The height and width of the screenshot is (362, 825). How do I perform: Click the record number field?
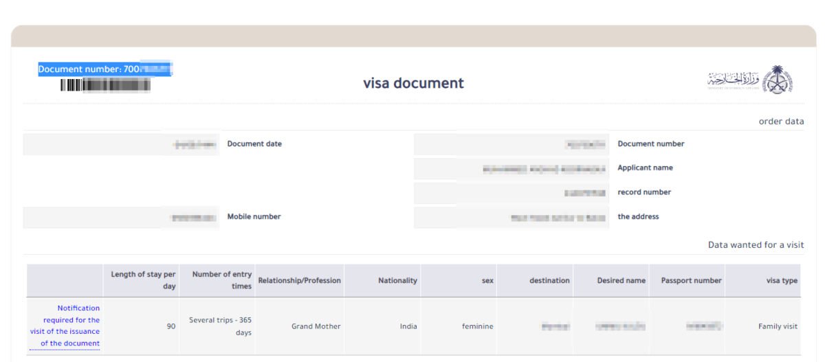tap(511, 193)
